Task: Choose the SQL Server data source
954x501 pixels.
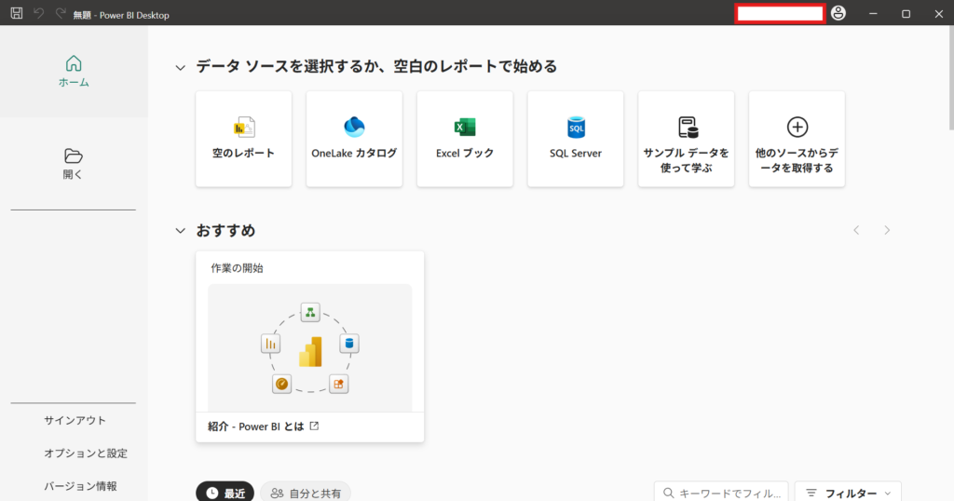Action: [x=576, y=139]
